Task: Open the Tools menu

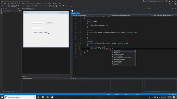Action: 33,4
